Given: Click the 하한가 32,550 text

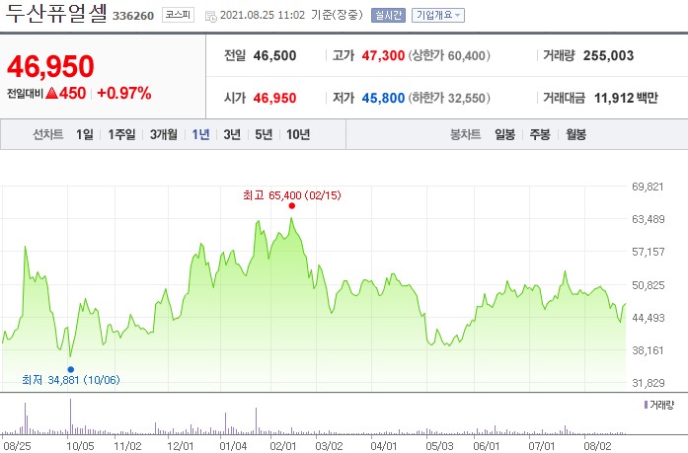Looking at the screenshot, I should pos(449,98).
